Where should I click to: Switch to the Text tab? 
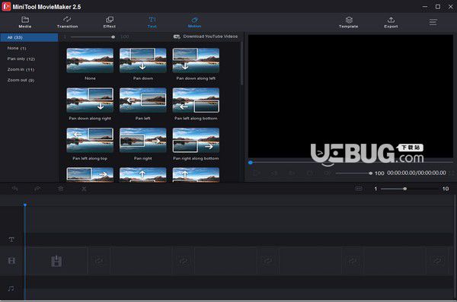(x=152, y=22)
